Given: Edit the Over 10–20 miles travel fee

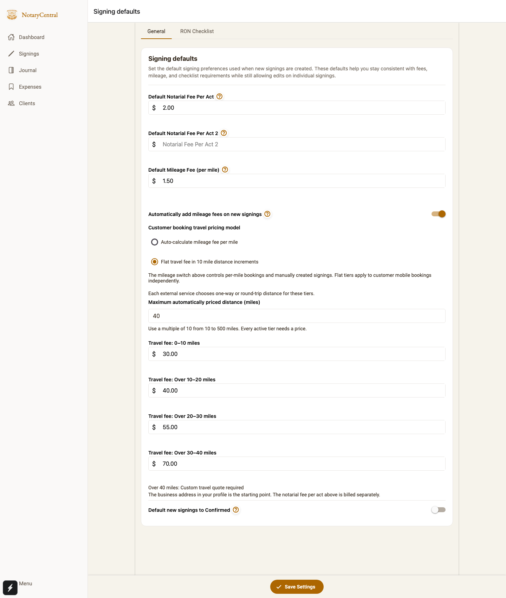Looking at the screenshot, I should click(297, 390).
